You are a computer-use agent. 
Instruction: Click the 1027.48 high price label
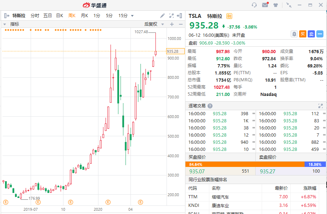click(141, 32)
